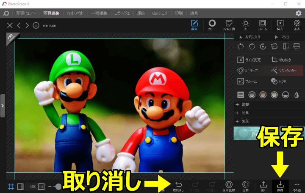Select the 道具 tools palette tab
305x193 pixels.
297,25
